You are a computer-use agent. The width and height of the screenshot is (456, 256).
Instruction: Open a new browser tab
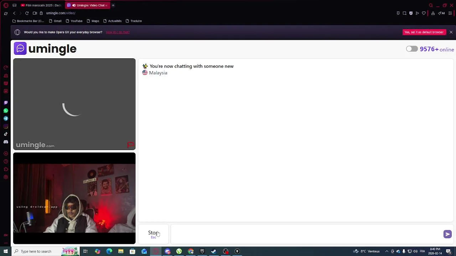click(113, 5)
